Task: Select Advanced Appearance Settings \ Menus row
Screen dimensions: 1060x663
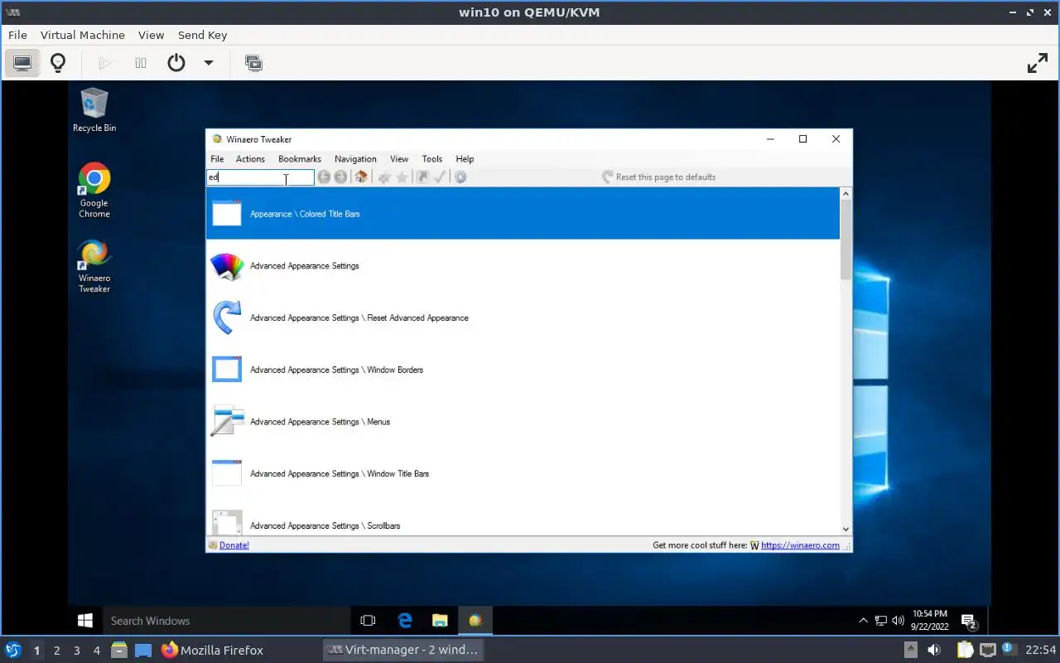Action: pos(523,421)
